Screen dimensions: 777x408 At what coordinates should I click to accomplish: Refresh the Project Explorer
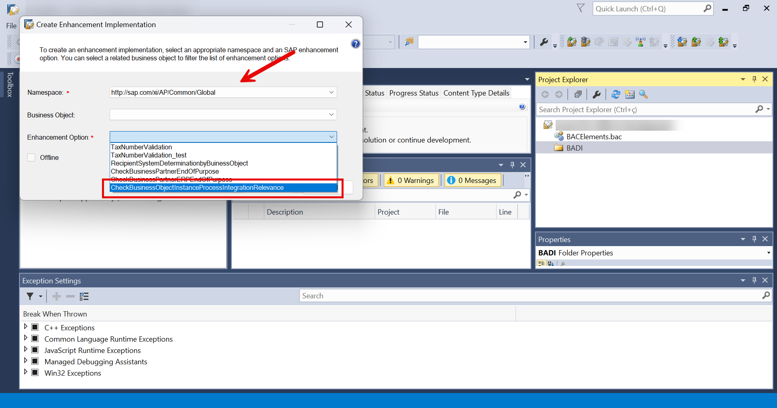616,94
